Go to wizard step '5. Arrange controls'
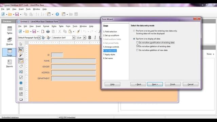The image size is (217, 122). [111, 47]
